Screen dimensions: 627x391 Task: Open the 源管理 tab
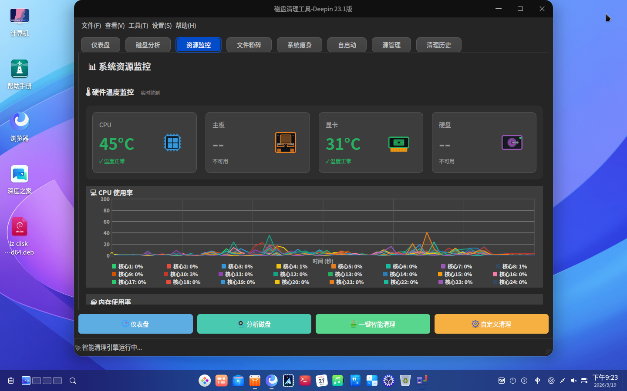tap(391, 45)
